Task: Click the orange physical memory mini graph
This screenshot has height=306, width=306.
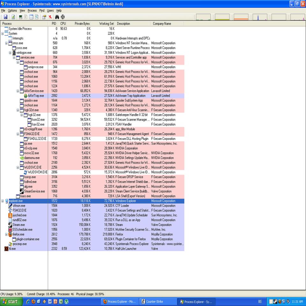Action: coord(241,17)
